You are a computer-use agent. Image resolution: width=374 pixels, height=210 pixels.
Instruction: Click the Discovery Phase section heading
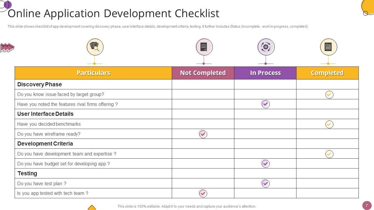click(39, 85)
